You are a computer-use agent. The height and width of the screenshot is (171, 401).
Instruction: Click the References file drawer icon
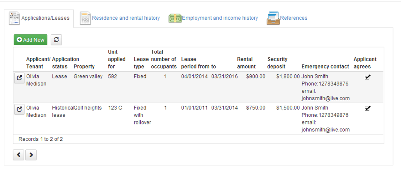pyautogui.click(x=273, y=18)
